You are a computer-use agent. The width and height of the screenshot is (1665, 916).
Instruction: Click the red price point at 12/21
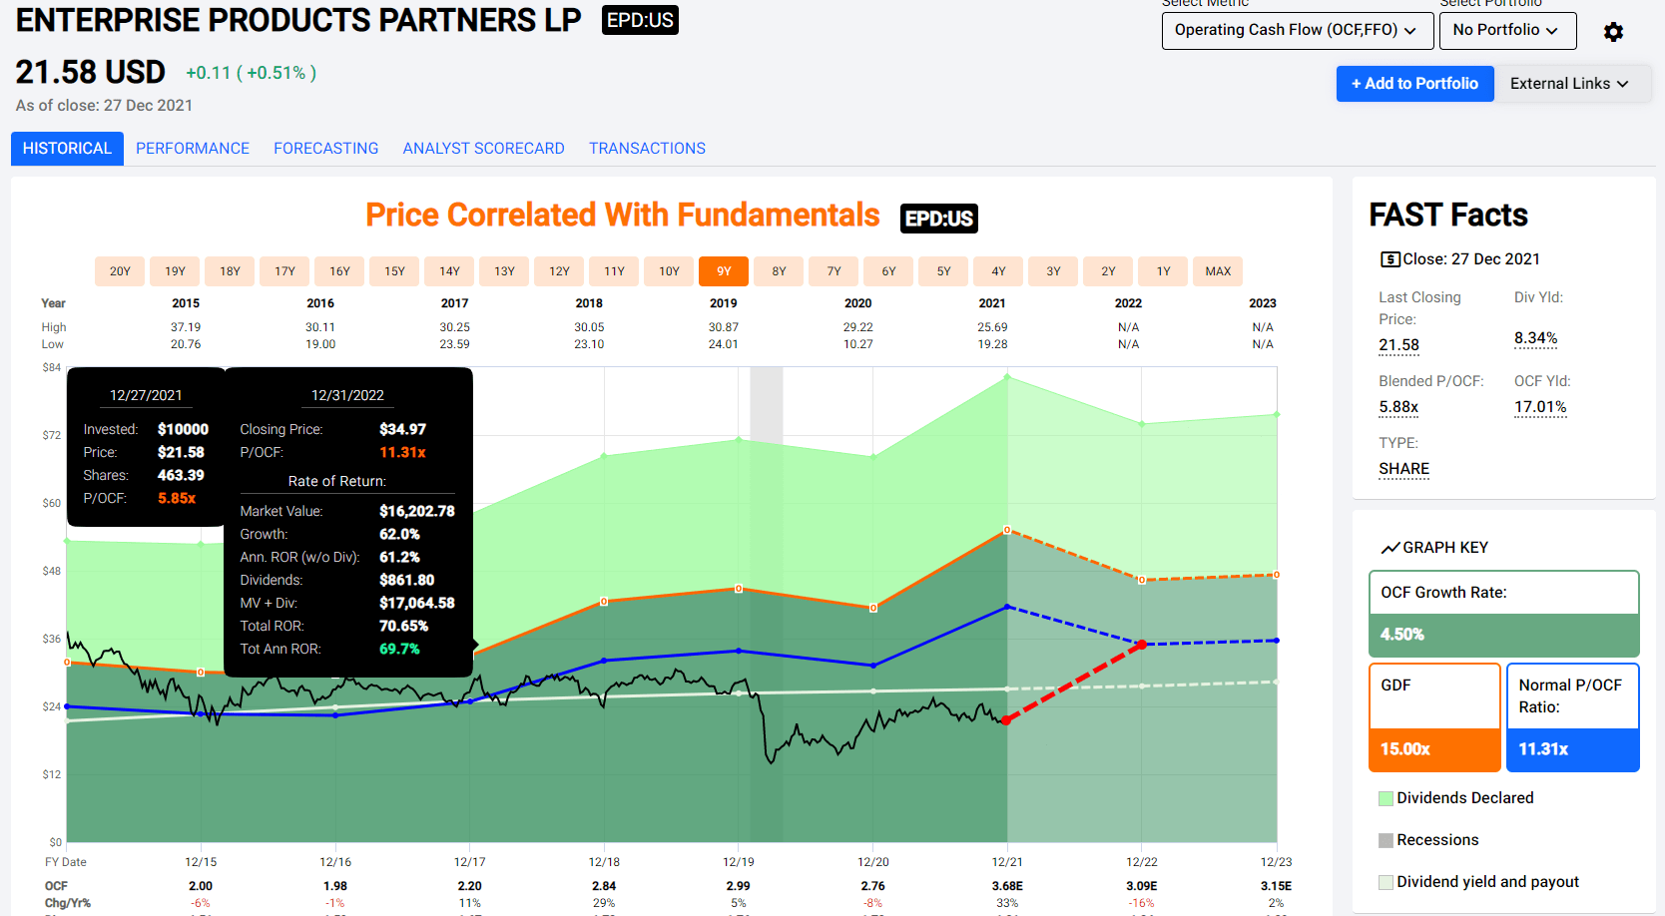tap(1006, 719)
